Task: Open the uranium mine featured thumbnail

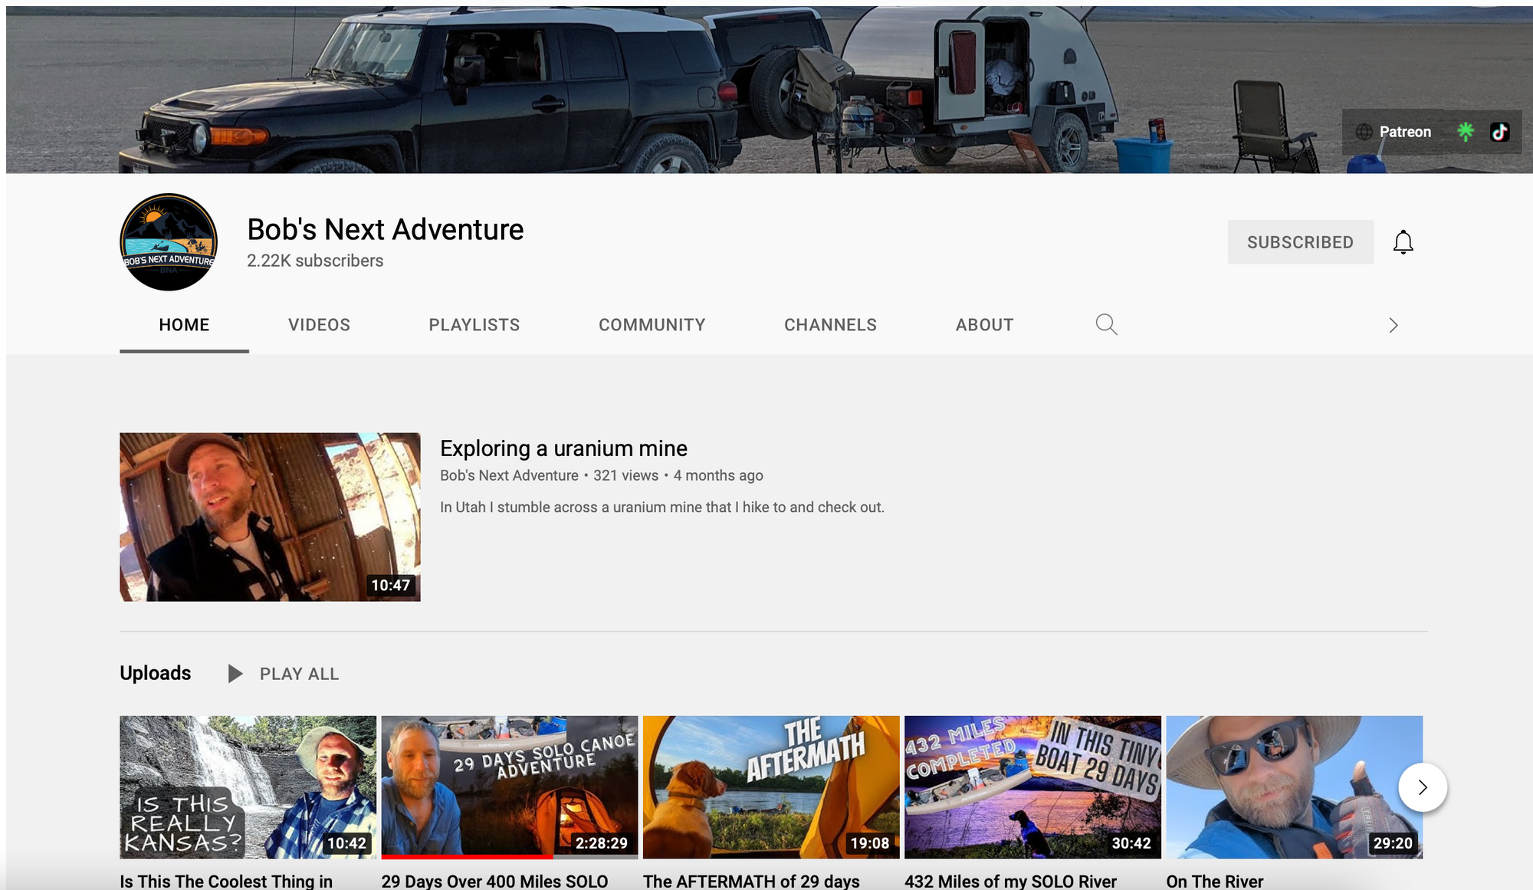Action: 270,517
